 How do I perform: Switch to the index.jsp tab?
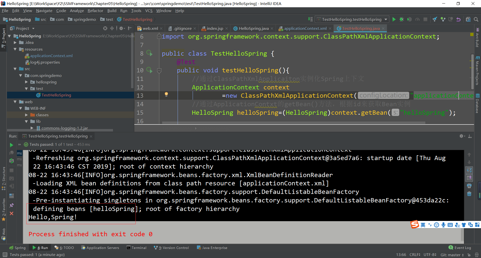tap(215, 28)
